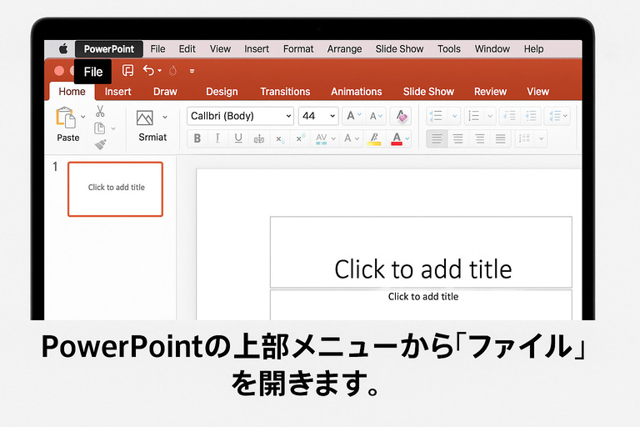The width and height of the screenshot is (640, 427).
Task: Align text to the right
Action: click(x=480, y=139)
